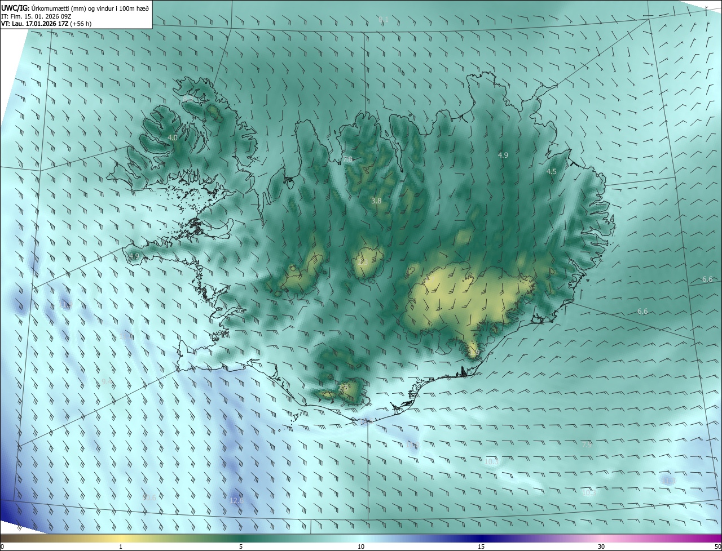722x551 pixels.
Task: Click the 4.0 value over the Westfjords
Action: (x=173, y=137)
